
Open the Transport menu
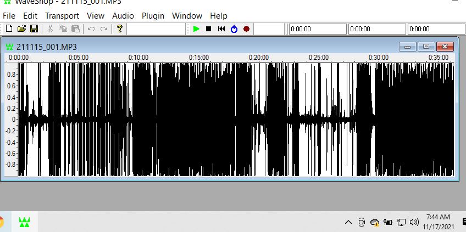[62, 16]
